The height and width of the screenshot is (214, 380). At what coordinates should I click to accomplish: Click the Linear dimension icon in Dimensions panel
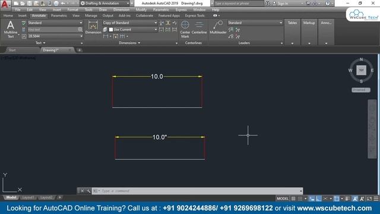pyautogui.click(x=106, y=36)
